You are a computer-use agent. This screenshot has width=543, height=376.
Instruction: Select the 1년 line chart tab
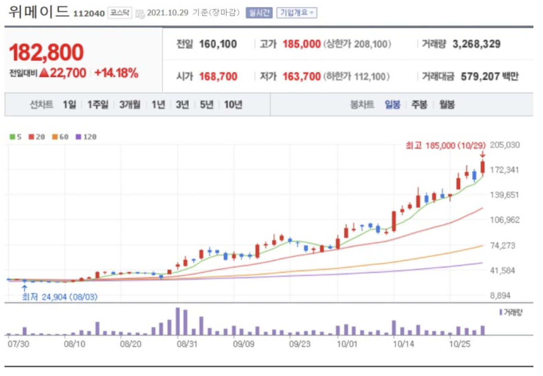click(158, 105)
